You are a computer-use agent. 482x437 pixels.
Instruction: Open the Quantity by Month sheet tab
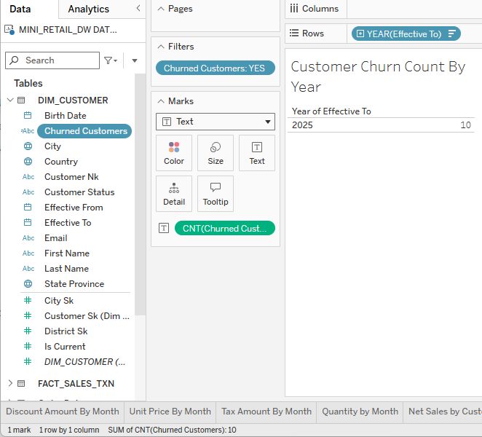coord(360,412)
